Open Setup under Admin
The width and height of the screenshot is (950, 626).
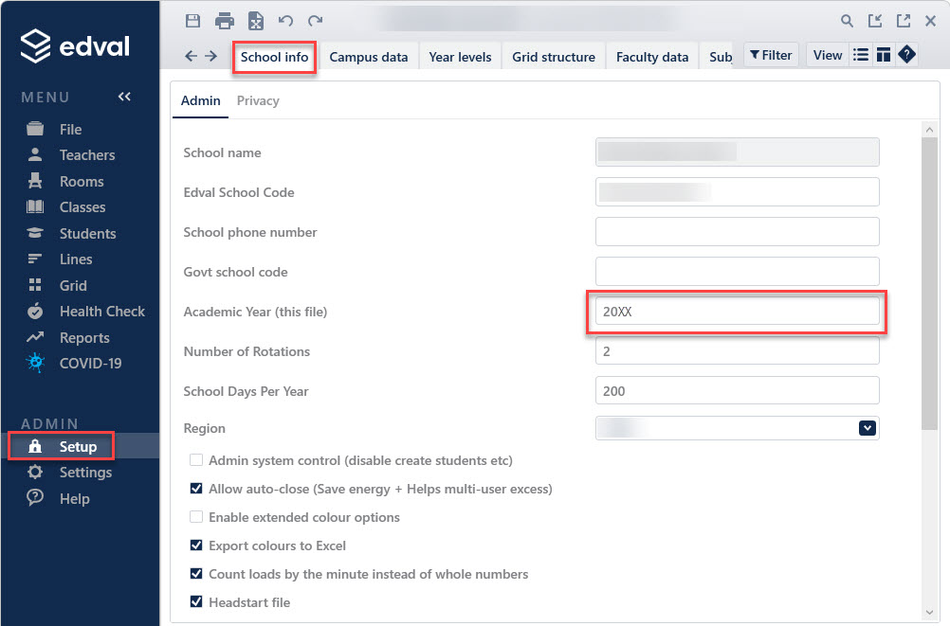80,446
